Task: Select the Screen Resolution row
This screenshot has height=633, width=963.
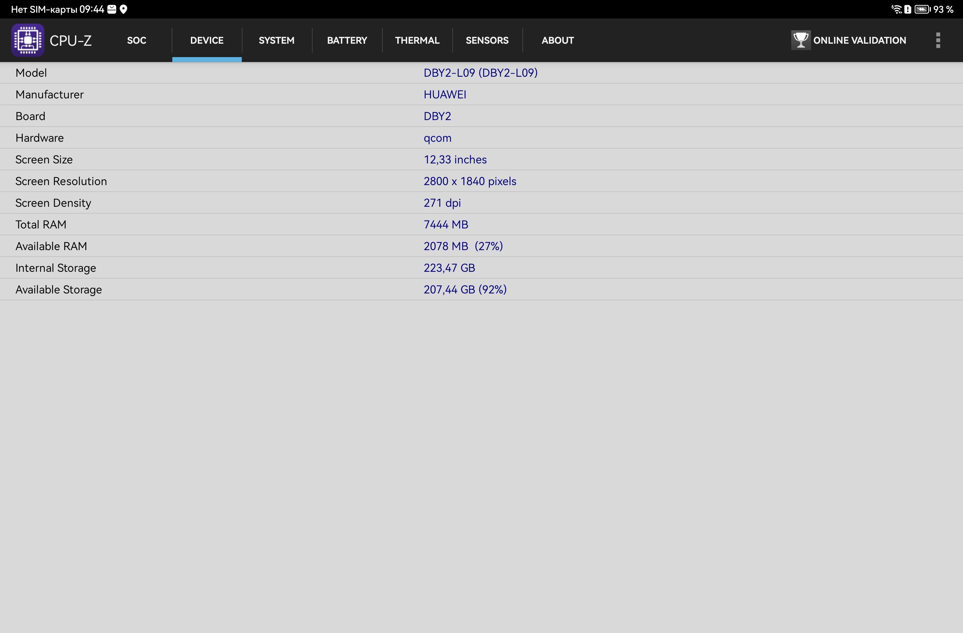Action: tap(481, 181)
